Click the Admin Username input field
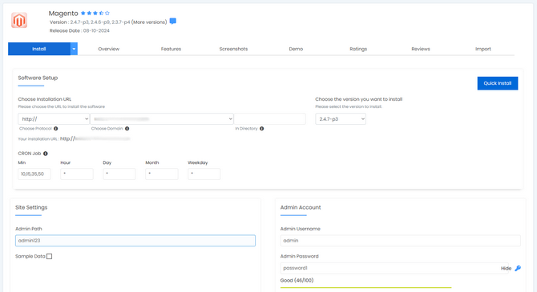 (401, 240)
